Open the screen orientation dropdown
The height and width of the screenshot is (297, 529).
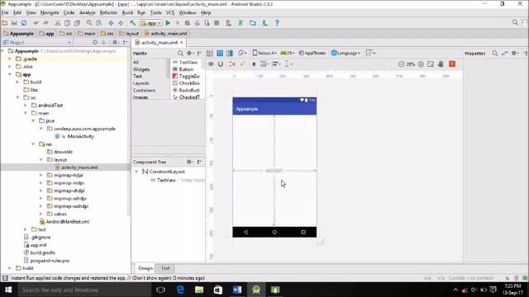point(242,53)
